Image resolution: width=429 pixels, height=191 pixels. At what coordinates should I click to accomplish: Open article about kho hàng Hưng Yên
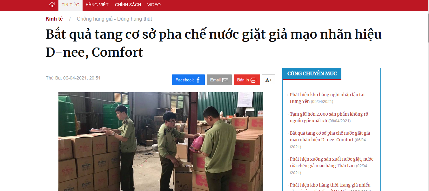(327, 98)
